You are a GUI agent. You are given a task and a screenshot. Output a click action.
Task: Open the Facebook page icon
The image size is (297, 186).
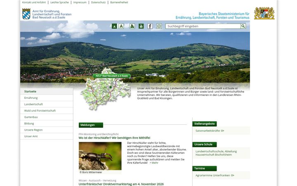[x=150, y=26]
